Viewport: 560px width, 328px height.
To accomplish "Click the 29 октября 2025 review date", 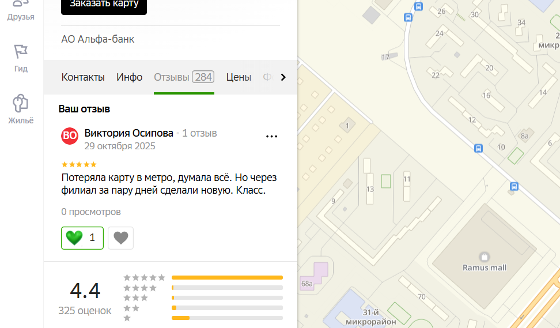I will pyautogui.click(x=120, y=146).
